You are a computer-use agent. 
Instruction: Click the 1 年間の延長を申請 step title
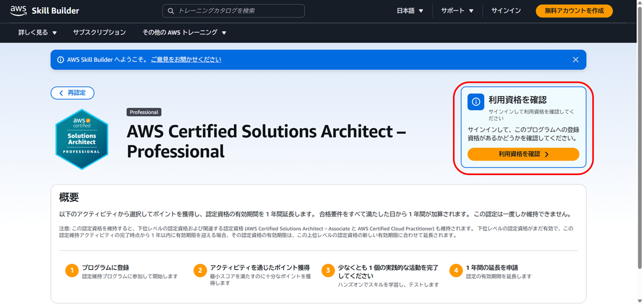coord(492,268)
